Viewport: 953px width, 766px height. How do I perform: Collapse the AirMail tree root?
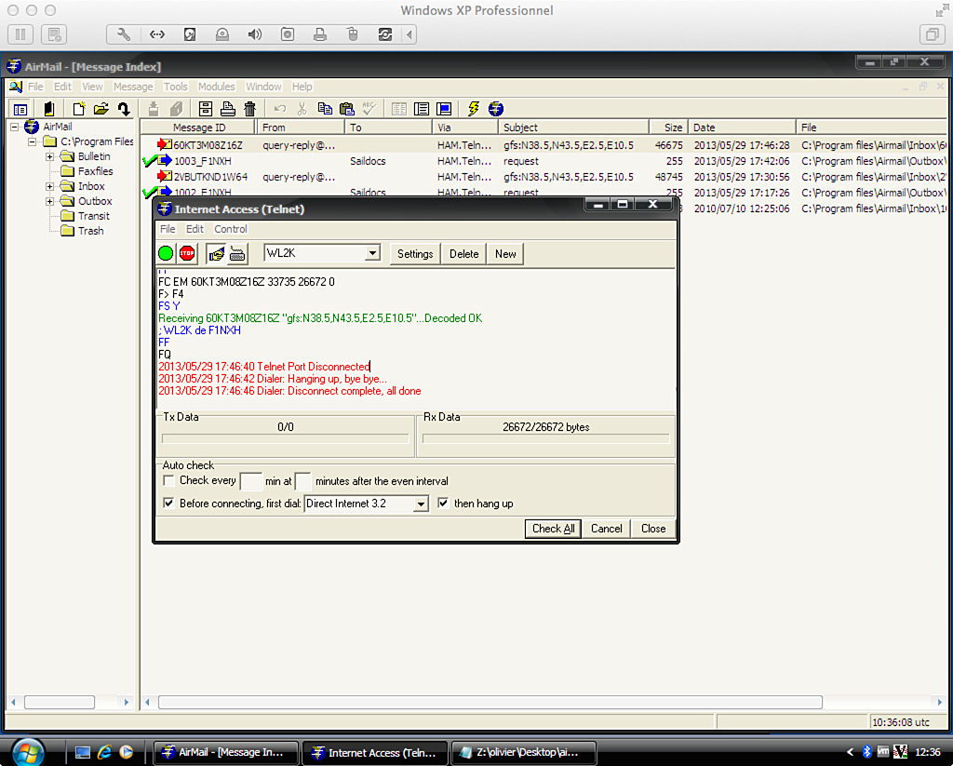(14, 128)
